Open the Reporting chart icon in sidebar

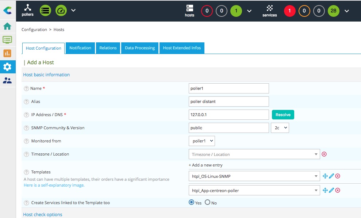(7, 53)
